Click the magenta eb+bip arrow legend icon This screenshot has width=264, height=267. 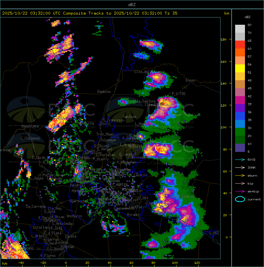[x=240, y=192]
